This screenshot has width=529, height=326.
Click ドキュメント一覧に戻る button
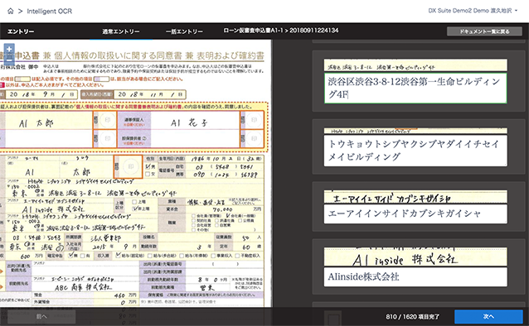pos(484,31)
